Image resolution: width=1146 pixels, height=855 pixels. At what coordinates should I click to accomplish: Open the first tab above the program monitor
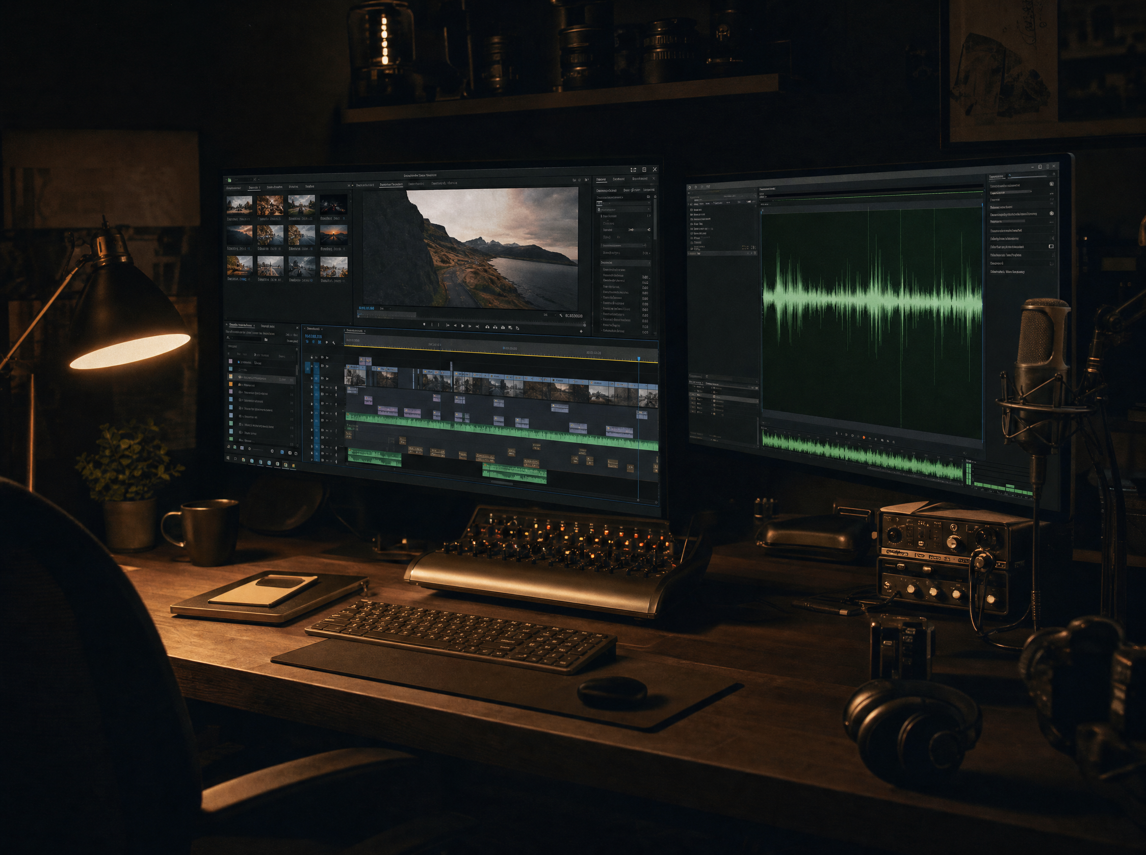365,185
